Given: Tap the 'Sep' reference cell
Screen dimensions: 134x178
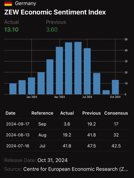Looking at the screenshot, I should 42,124.
